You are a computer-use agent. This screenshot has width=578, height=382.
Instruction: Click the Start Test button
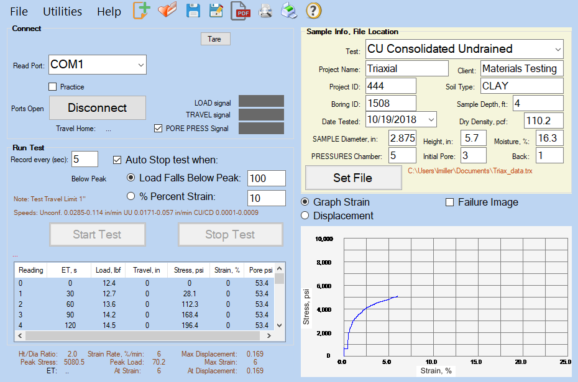[x=98, y=234]
